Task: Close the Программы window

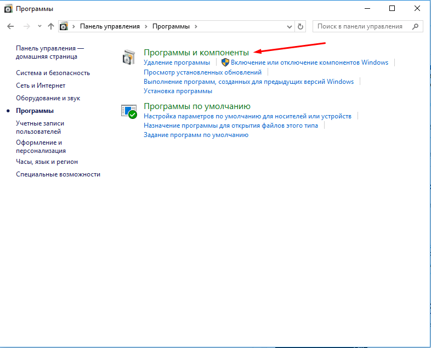Action: 417,9
